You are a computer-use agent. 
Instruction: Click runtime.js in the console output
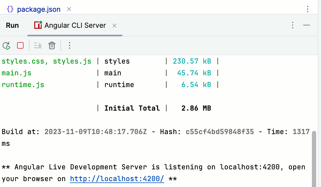point(23,84)
